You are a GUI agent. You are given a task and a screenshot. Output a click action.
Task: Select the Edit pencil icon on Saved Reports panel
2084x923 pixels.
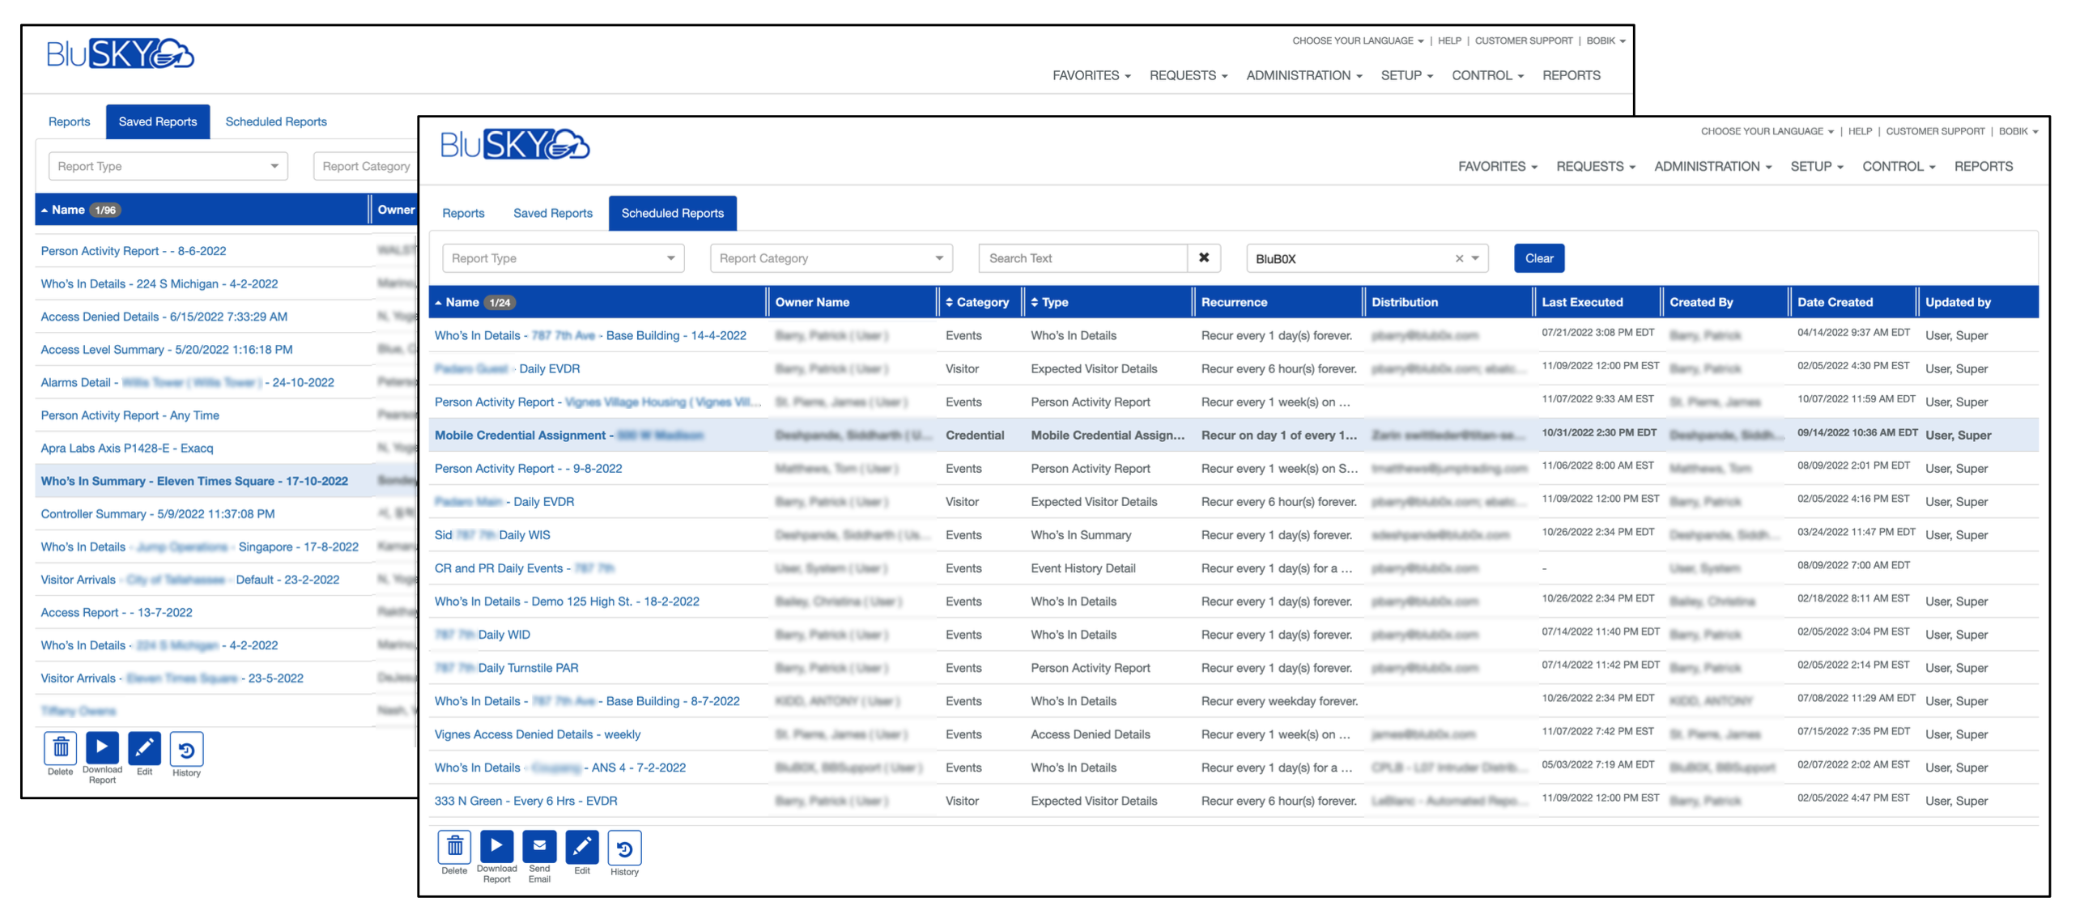(x=145, y=749)
